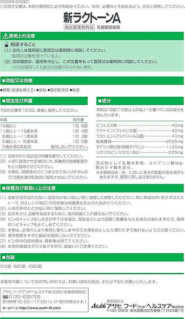185x319 pixels.
Task: Click the 使用上の注意 section header
Action: pos(92,36)
